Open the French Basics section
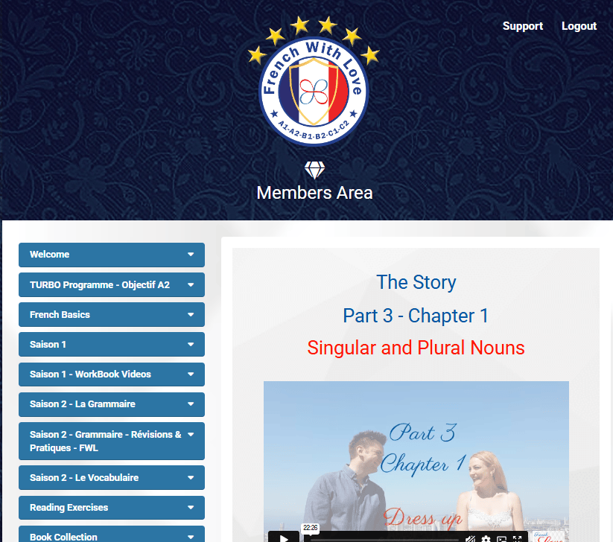 point(112,315)
